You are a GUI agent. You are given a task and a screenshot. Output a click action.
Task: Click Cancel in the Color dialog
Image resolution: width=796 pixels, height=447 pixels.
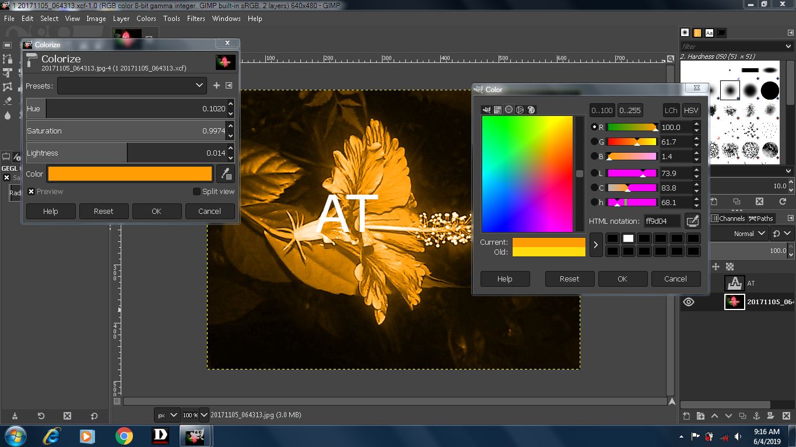point(675,279)
